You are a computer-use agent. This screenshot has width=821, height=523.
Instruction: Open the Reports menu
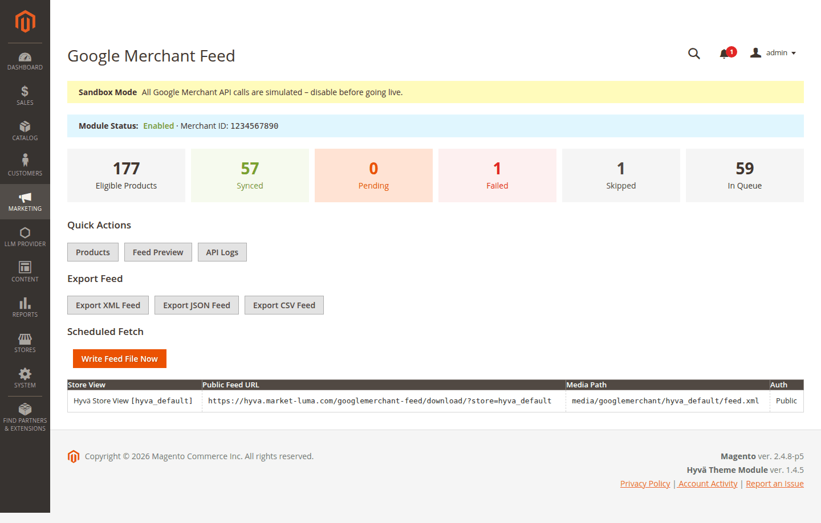click(25, 308)
